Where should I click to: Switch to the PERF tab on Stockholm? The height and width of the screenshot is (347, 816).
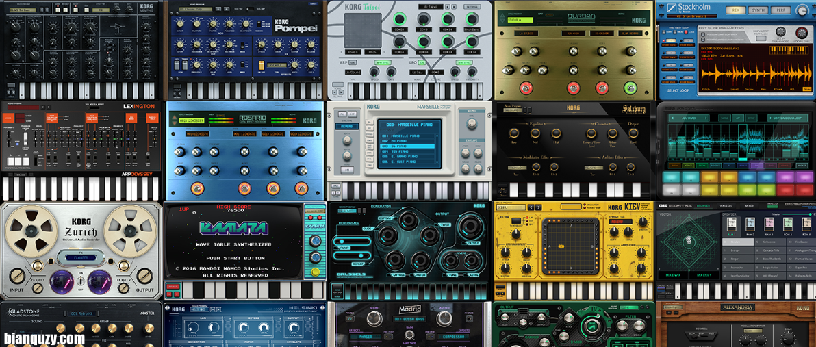point(782,10)
